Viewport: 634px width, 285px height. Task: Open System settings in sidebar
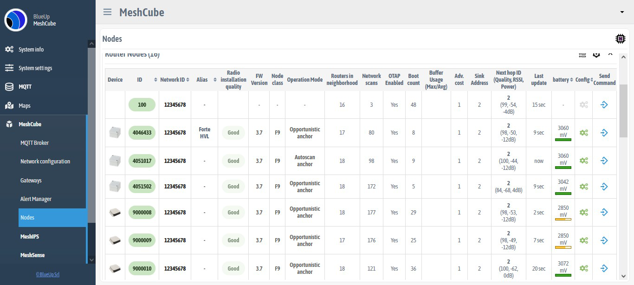click(35, 68)
